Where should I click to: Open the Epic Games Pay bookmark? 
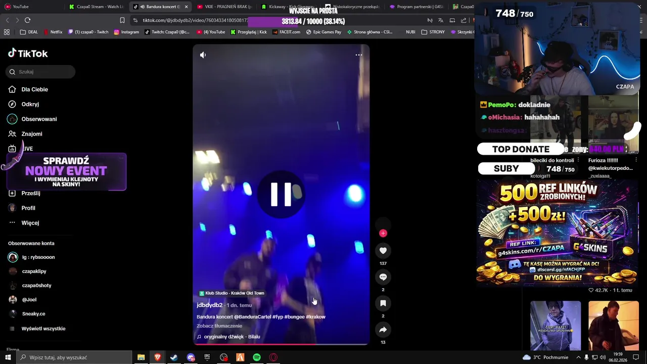tap(323, 32)
